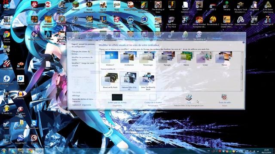Open E.Y.E Divine Cybermancy shortcut
The width and height of the screenshot is (275, 154).
click(x=268, y=7)
